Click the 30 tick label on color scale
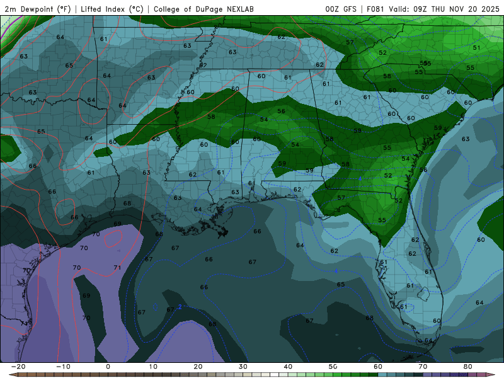Viewport: 504px width, 378px height. tap(243, 367)
